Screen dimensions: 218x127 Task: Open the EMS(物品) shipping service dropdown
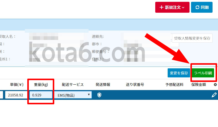(x=73, y=95)
